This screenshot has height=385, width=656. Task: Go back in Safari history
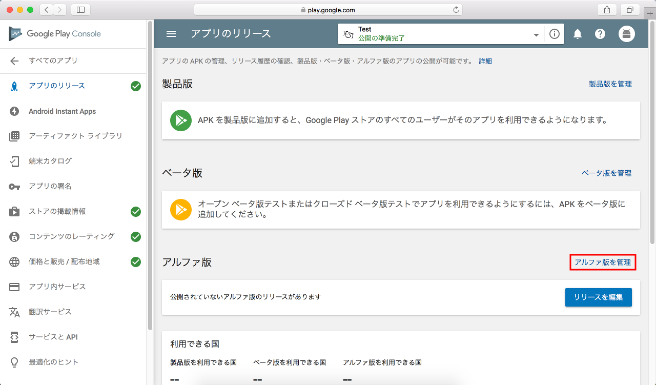click(46, 9)
